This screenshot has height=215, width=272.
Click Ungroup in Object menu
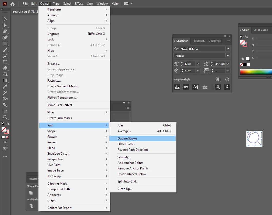75,34
